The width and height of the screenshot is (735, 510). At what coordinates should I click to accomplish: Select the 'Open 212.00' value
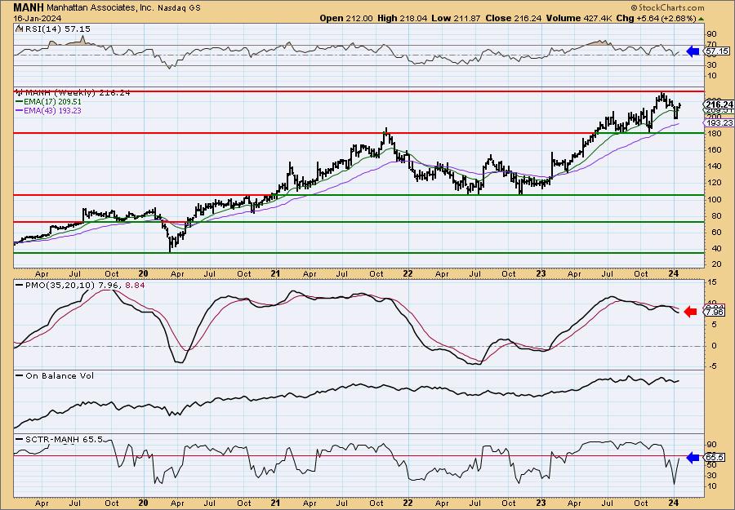346,18
